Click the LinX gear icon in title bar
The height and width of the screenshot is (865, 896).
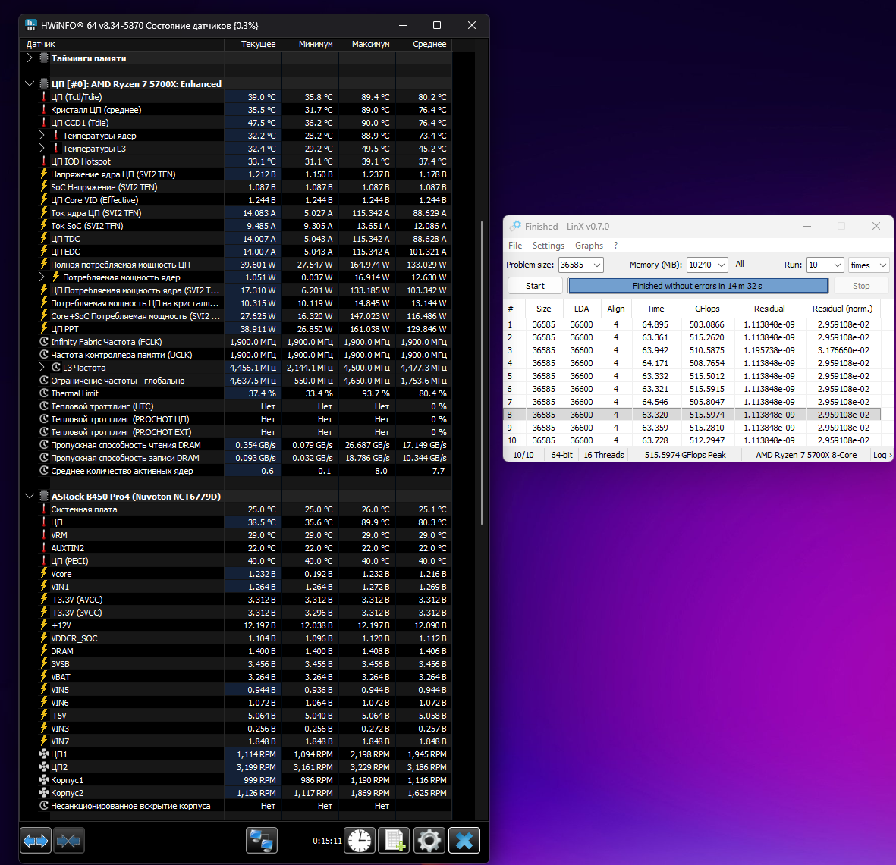pos(515,226)
